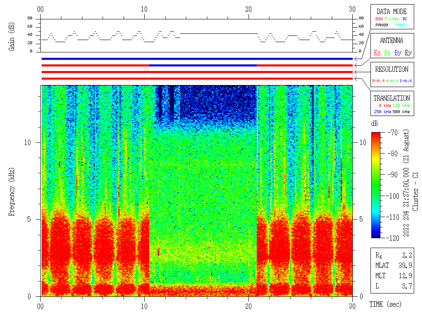Click the L value 3.7
The height and width of the screenshot is (317, 422).
407,286
